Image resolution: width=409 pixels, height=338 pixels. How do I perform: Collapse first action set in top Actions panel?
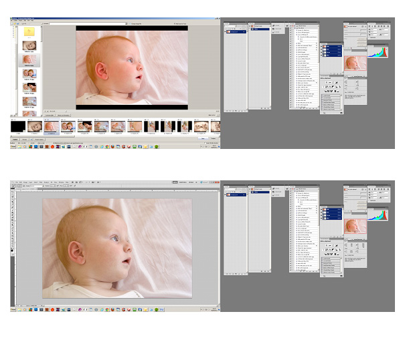point(295,26)
